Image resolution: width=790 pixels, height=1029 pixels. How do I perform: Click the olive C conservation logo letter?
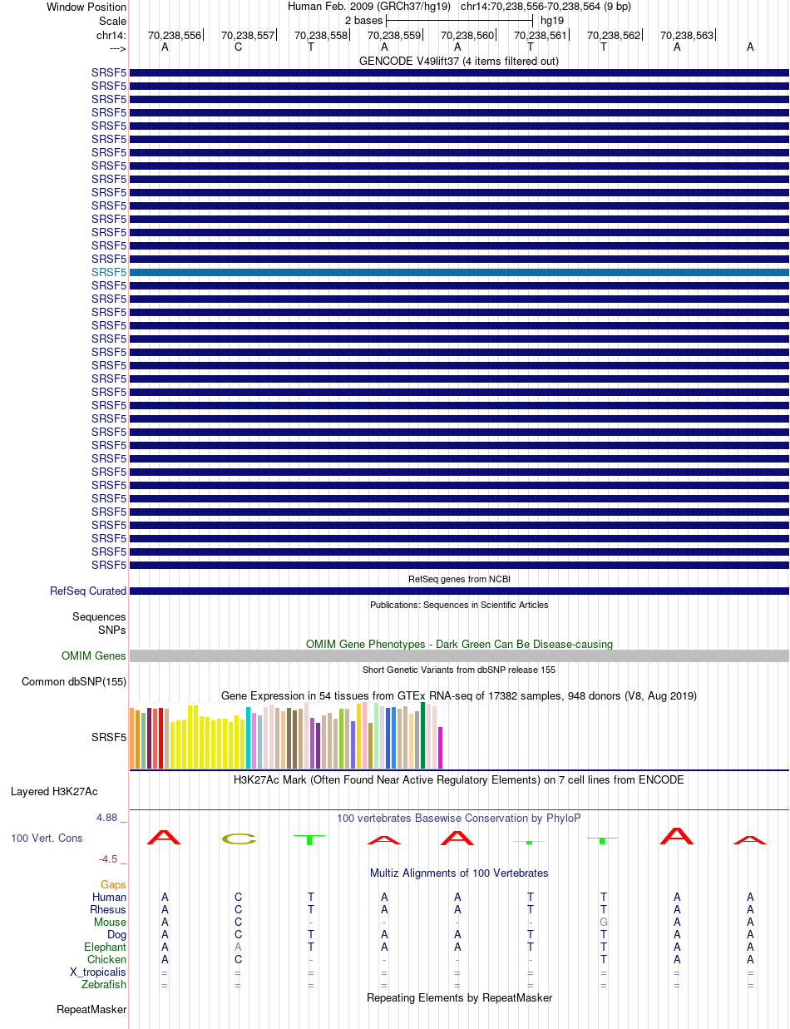coord(239,839)
